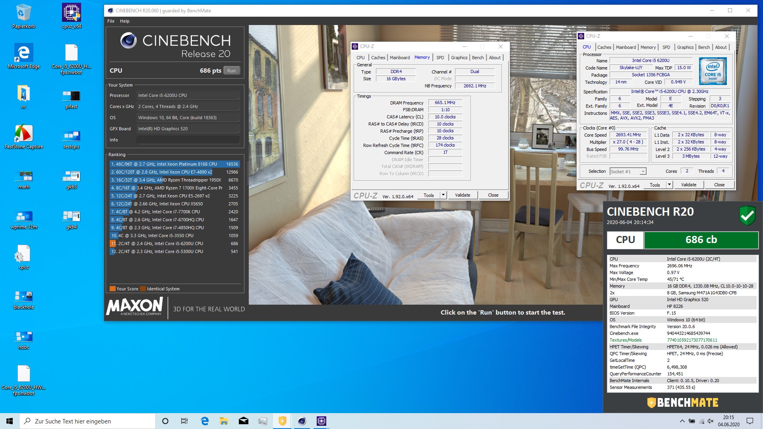Open the cpuz_x64 desktop icon
This screenshot has width=763, height=429.
[72, 16]
